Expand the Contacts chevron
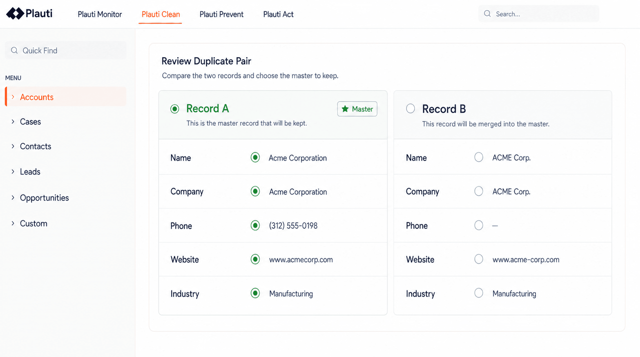The width and height of the screenshot is (640, 357). point(13,146)
